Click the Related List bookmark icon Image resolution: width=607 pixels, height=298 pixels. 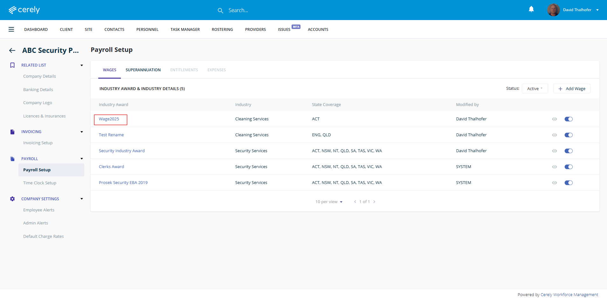(x=12, y=65)
